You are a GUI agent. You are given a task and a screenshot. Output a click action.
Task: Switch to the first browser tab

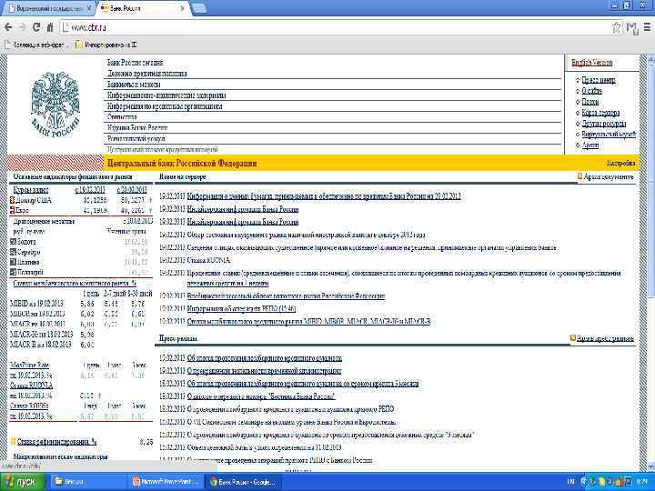click(x=48, y=8)
